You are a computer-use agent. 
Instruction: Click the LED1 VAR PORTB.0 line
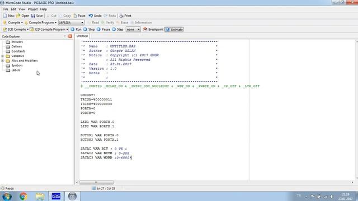[x=97, y=122]
